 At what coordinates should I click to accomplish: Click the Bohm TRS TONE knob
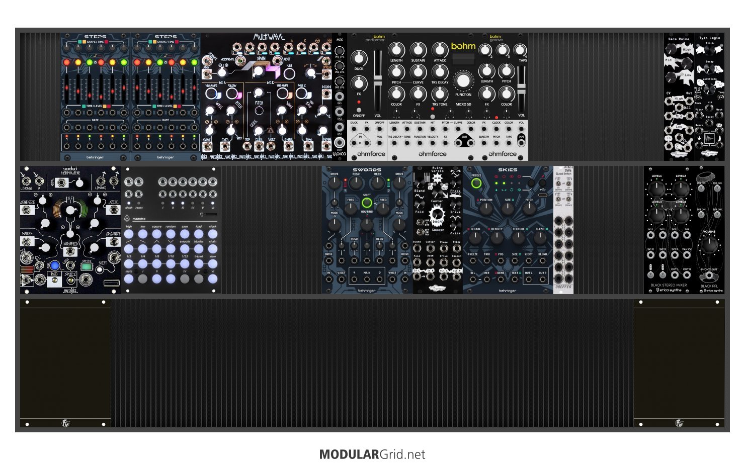(x=440, y=94)
